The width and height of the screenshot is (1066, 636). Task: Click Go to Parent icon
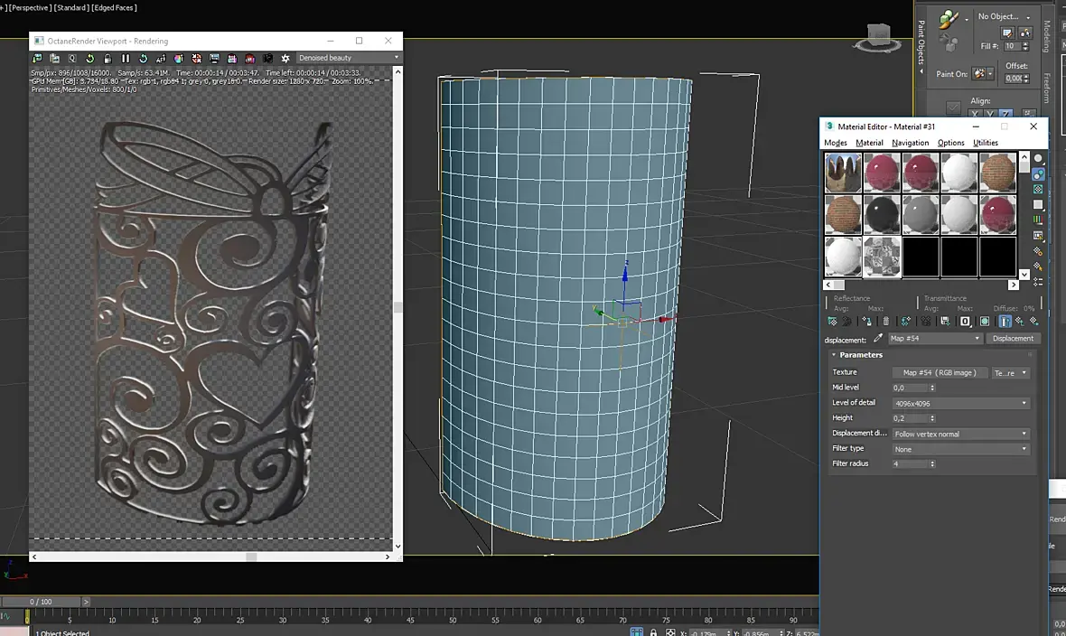pos(1020,321)
